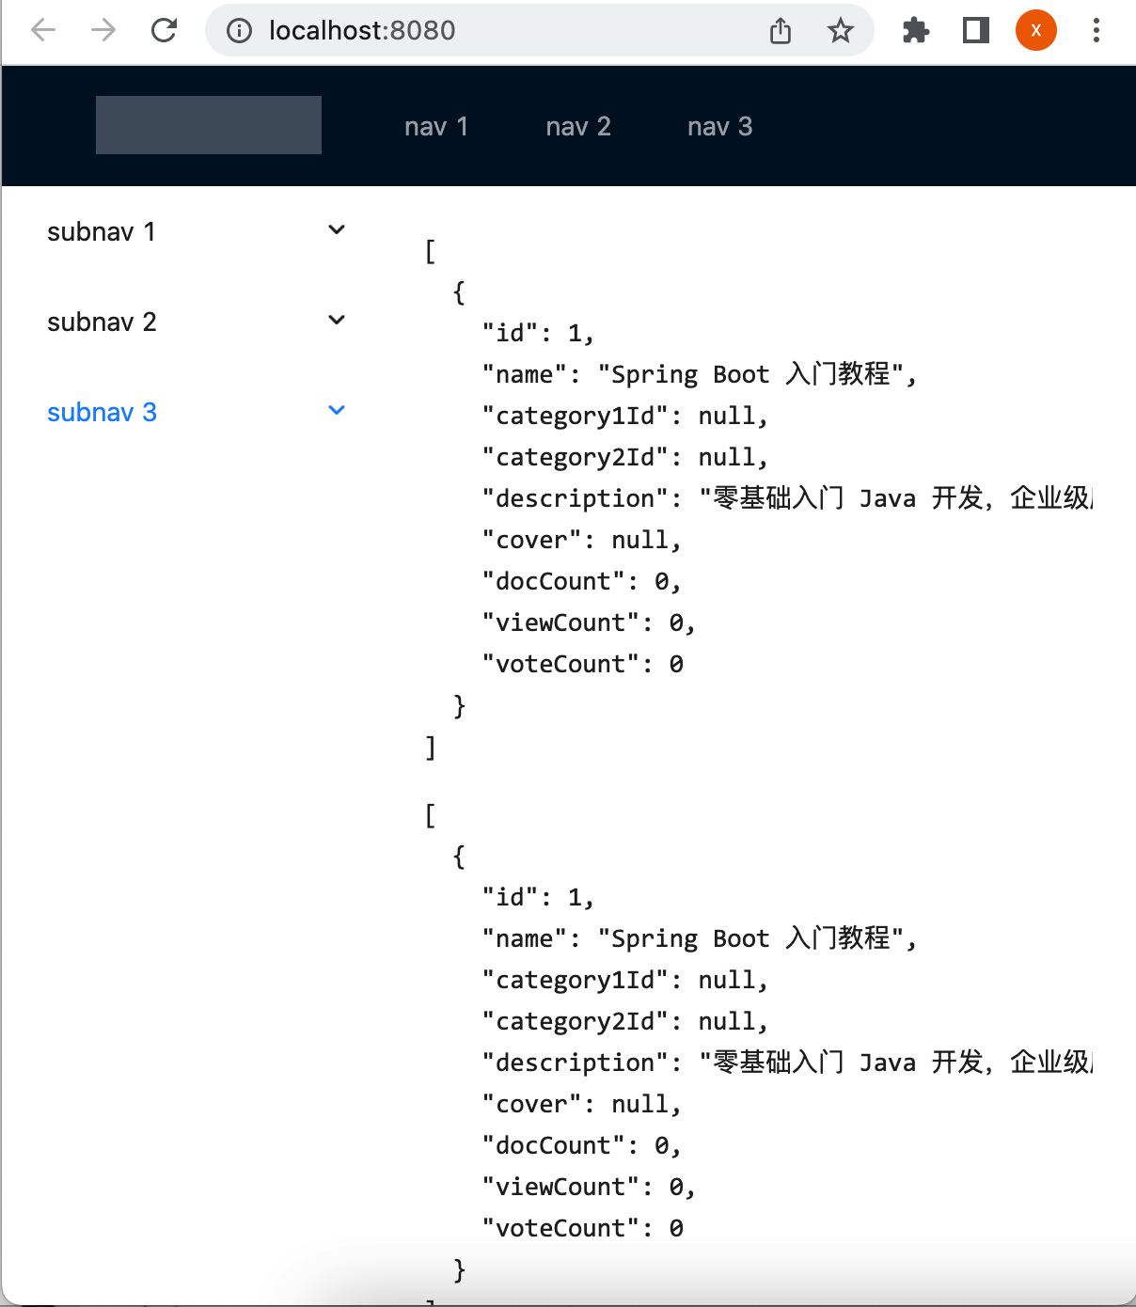Open the extensions puzzle icon
The height and width of the screenshot is (1307, 1136).
point(916,31)
